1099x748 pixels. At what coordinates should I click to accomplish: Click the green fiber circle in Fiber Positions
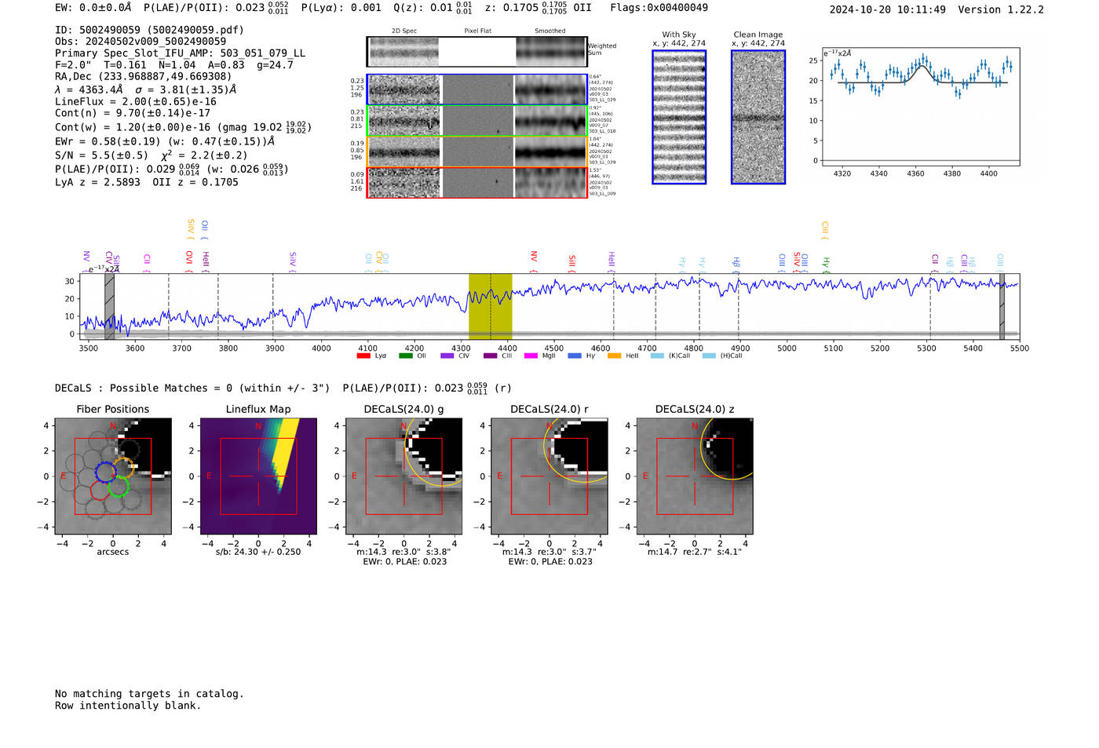point(119,487)
